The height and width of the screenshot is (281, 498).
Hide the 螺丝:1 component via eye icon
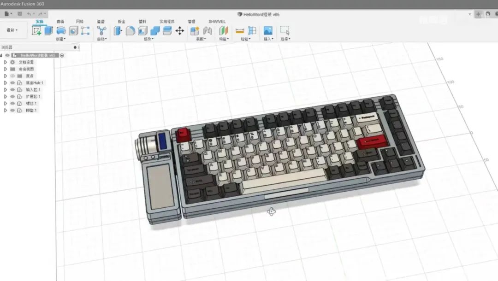(12, 103)
